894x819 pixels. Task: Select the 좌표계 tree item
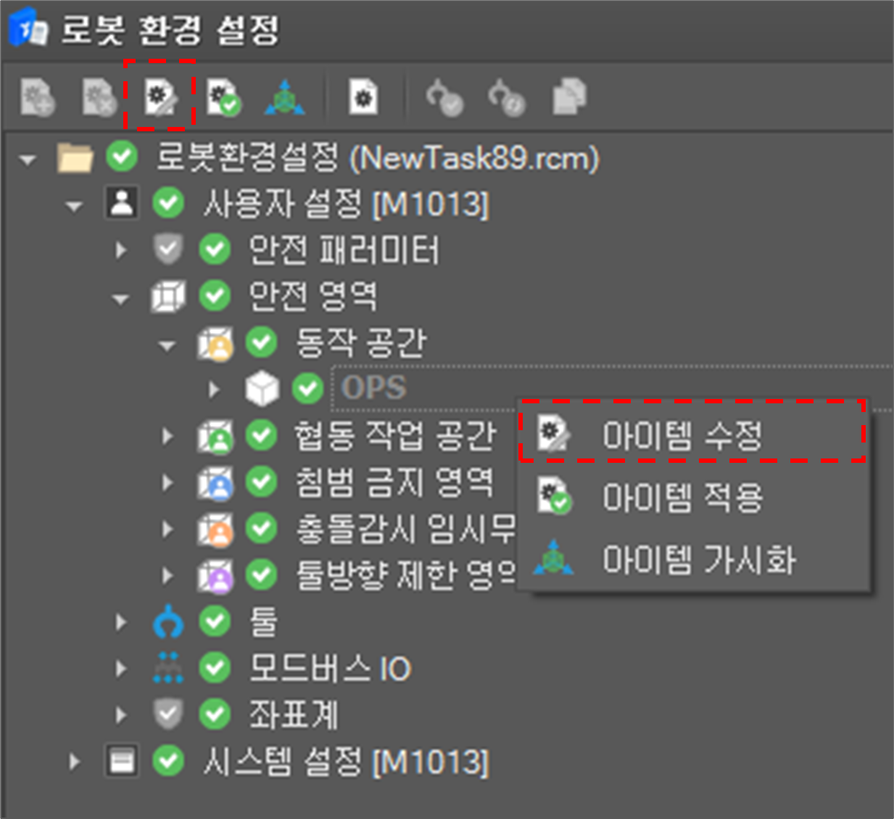[294, 715]
